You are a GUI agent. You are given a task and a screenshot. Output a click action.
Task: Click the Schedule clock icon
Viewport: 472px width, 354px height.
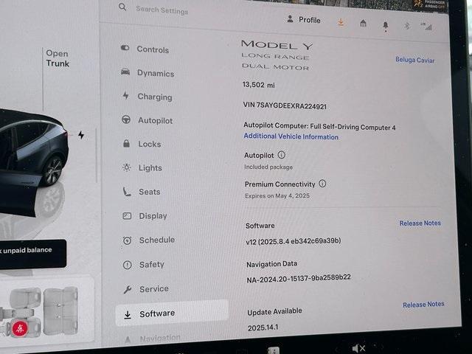pyautogui.click(x=127, y=240)
